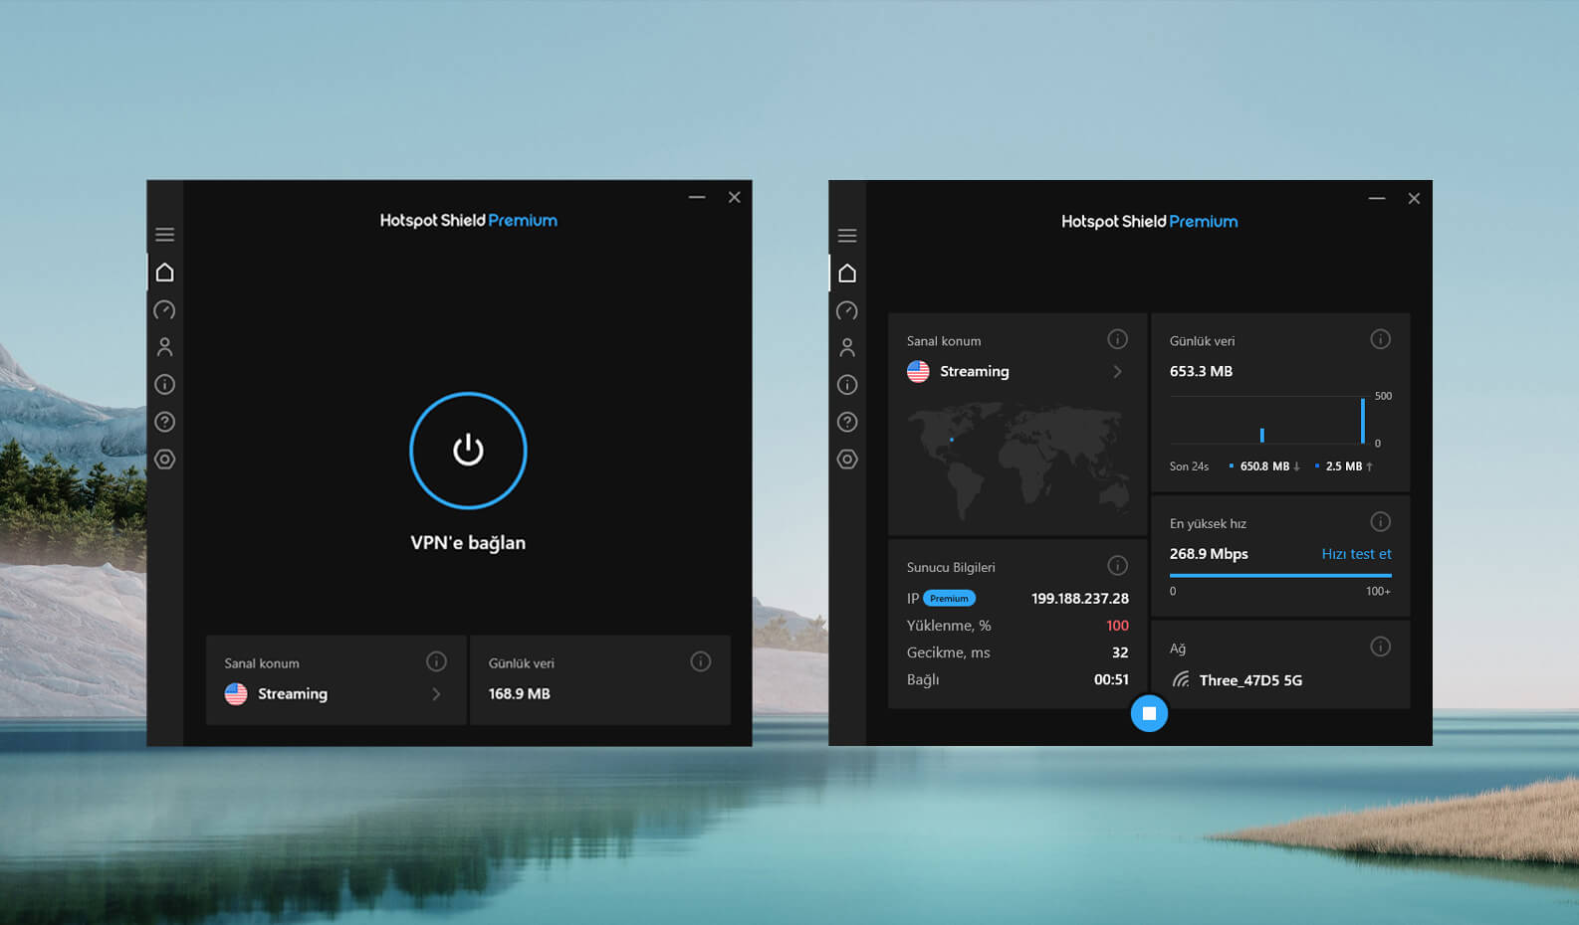1579x925 pixels.
Task: Open help question mark icon in left window
Action: tap(165, 422)
